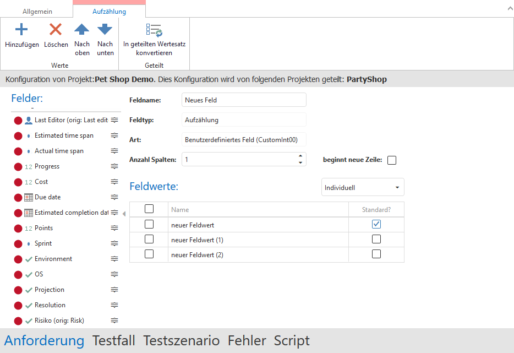Increase Anzahl Spalten with up arrow
This screenshot has width=514, height=353.
tap(300, 156)
